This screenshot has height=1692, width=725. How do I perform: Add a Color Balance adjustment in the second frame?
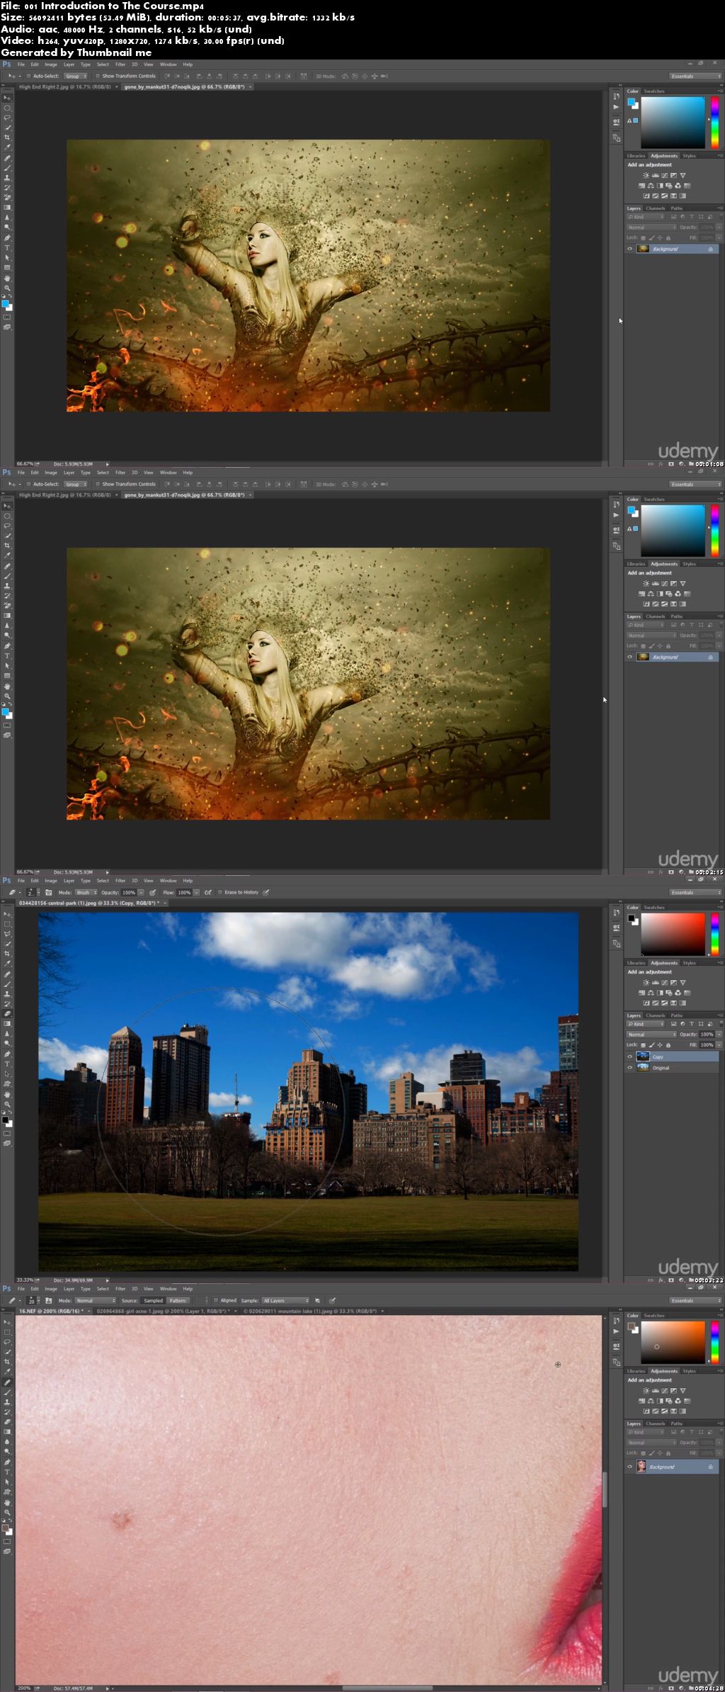coord(651,594)
